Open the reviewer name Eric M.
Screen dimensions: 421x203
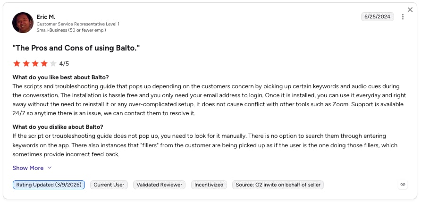pos(46,17)
